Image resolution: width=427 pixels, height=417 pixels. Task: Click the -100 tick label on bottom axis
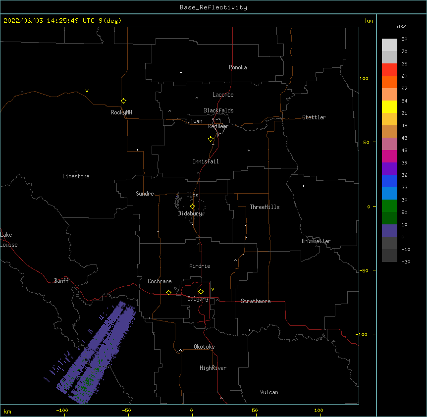click(x=62, y=410)
